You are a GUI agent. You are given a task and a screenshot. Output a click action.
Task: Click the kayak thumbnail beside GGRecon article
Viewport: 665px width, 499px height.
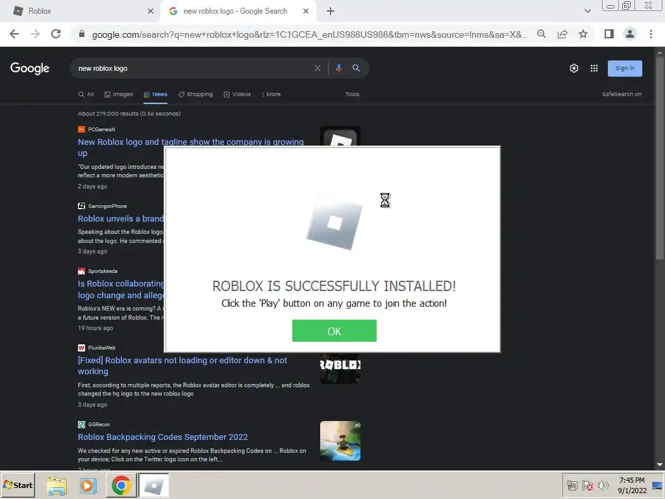pyautogui.click(x=340, y=441)
